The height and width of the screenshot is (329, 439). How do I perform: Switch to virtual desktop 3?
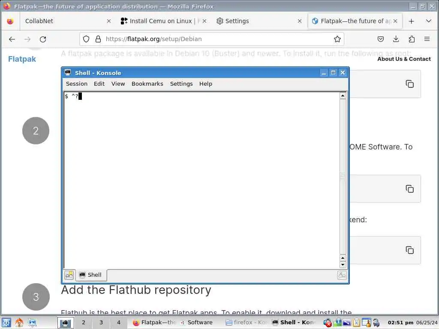coord(101,323)
